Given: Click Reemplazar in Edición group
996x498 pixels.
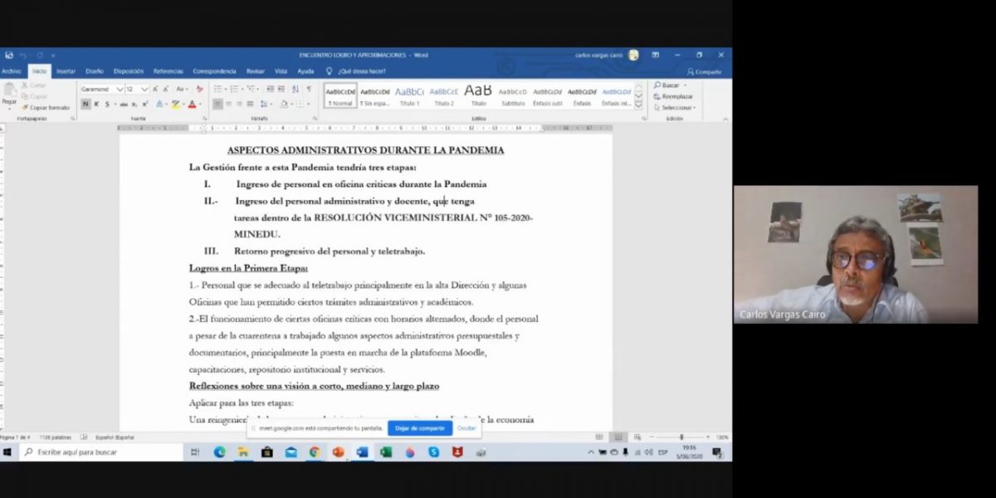Looking at the screenshot, I should click(x=673, y=96).
